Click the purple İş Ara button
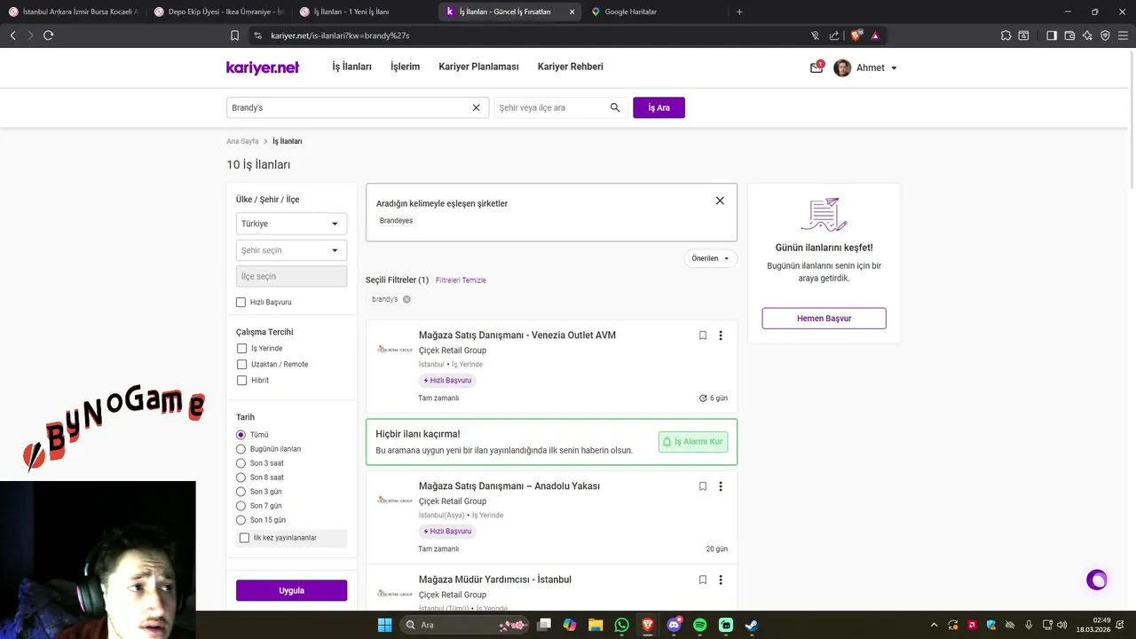1136x639 pixels. point(659,107)
